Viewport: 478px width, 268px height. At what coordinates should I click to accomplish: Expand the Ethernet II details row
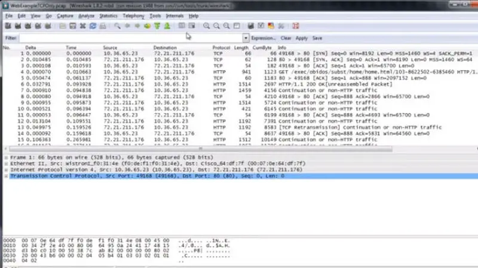click(6, 163)
